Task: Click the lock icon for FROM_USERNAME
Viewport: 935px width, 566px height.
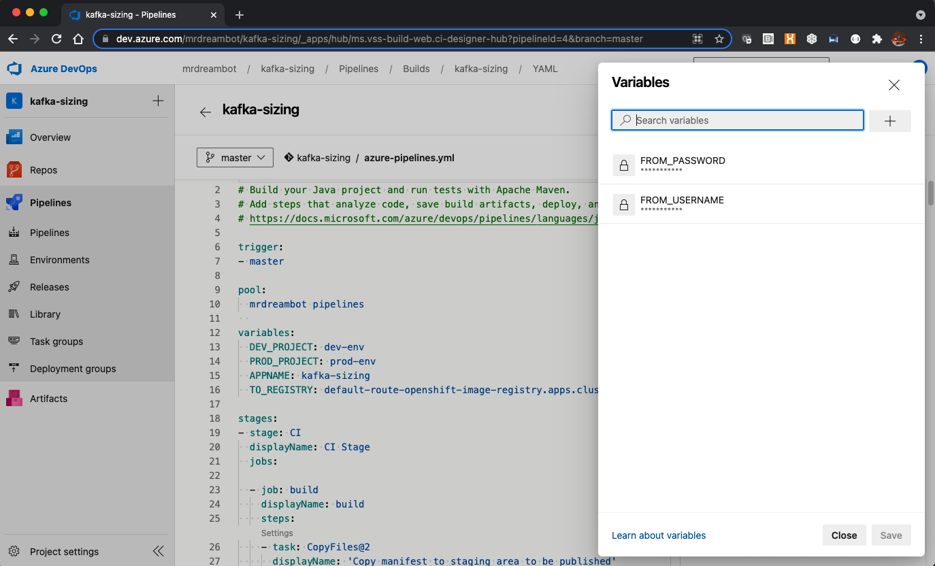Action: tap(623, 205)
